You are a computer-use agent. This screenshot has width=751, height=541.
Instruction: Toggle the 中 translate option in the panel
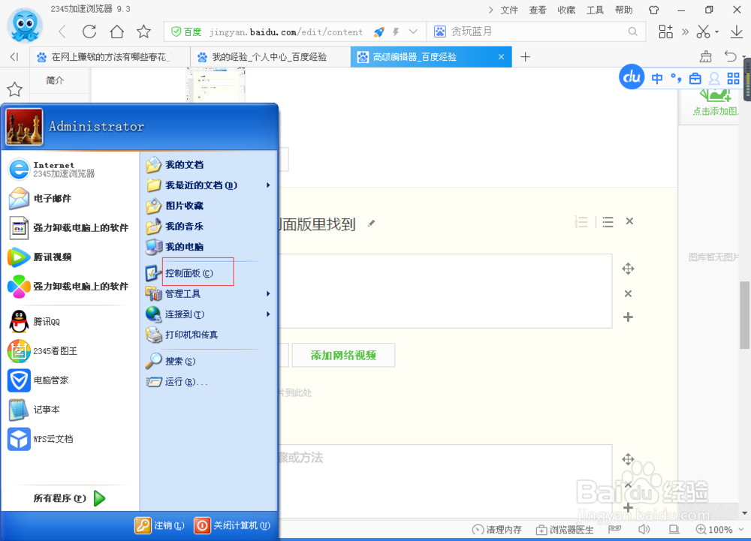656,77
